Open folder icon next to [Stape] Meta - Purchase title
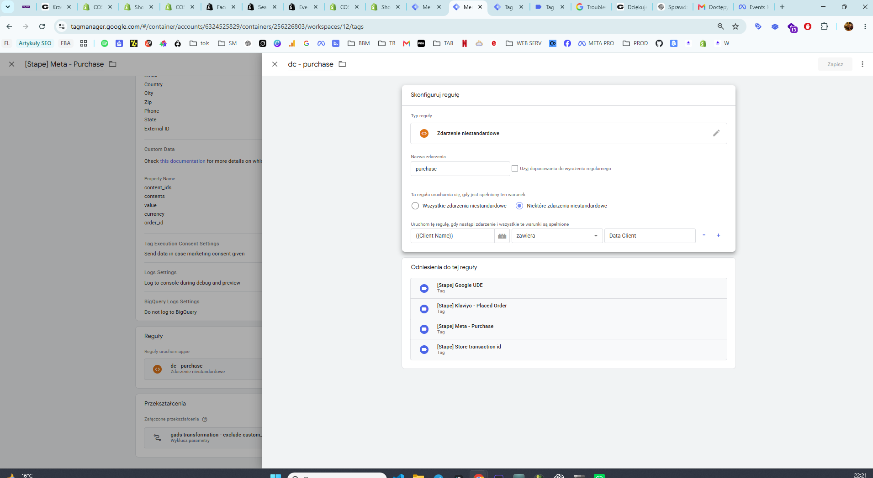873x478 pixels. pos(113,64)
